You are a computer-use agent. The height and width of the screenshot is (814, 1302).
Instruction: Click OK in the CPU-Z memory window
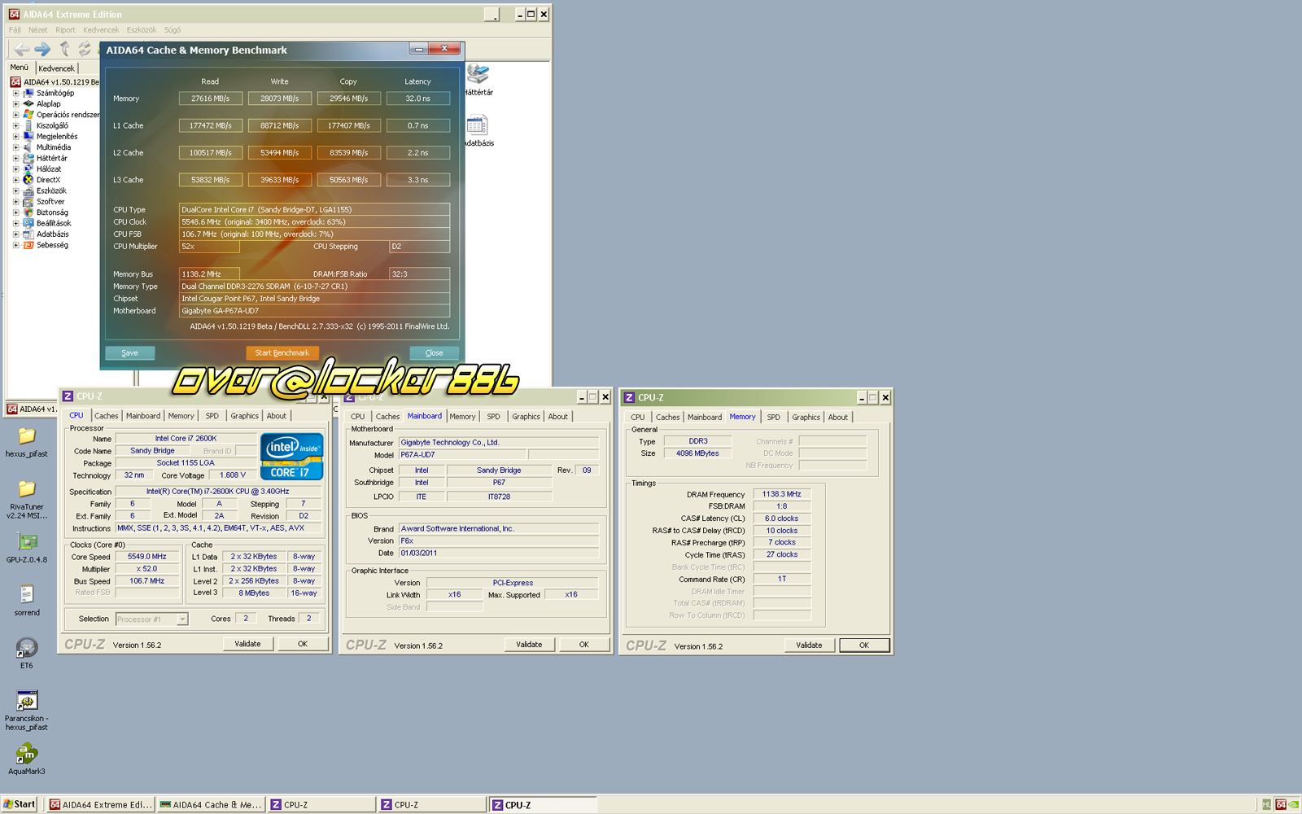pos(864,646)
